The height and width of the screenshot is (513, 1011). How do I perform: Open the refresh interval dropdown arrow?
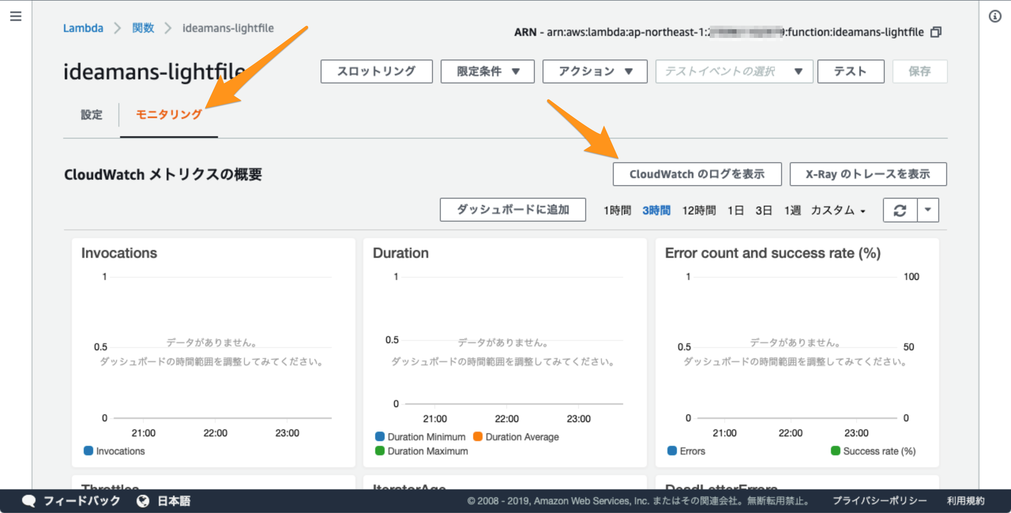[928, 210]
